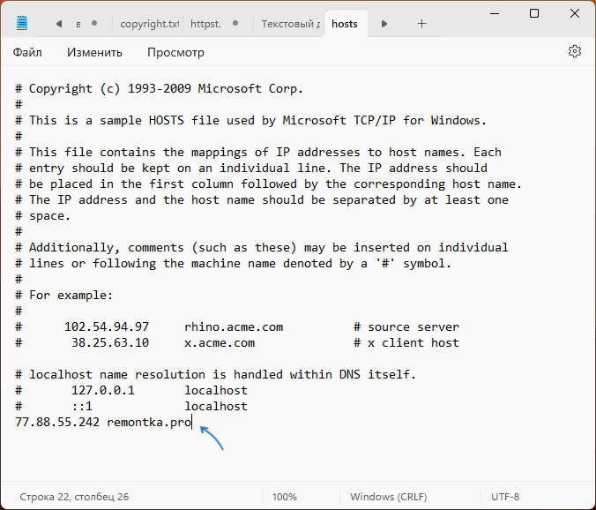This screenshot has height=510, width=596.
Task: Click the line and column indicator
Action: [71, 497]
